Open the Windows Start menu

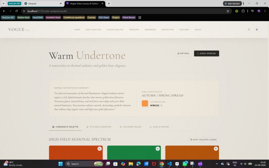point(60,164)
